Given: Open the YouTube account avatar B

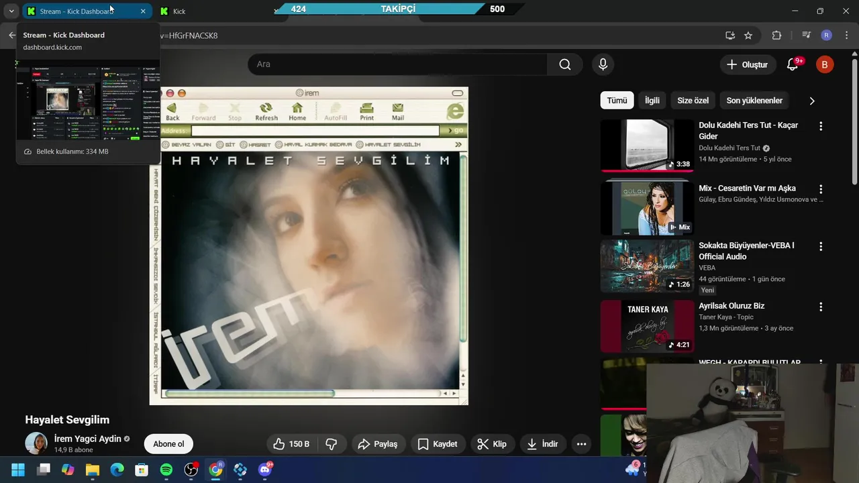Looking at the screenshot, I should pyautogui.click(x=825, y=64).
